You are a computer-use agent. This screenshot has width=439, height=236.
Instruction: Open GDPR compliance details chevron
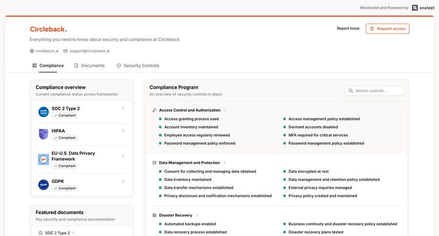point(123,181)
